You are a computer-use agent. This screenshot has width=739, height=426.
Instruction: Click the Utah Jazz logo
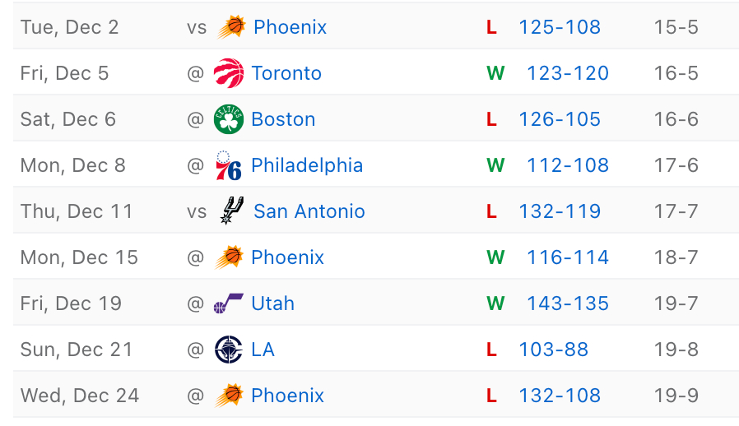pos(228,303)
